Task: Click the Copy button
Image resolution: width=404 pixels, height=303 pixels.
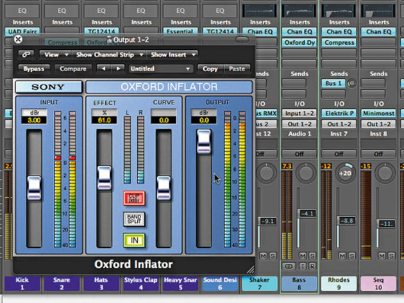Action: (210, 69)
